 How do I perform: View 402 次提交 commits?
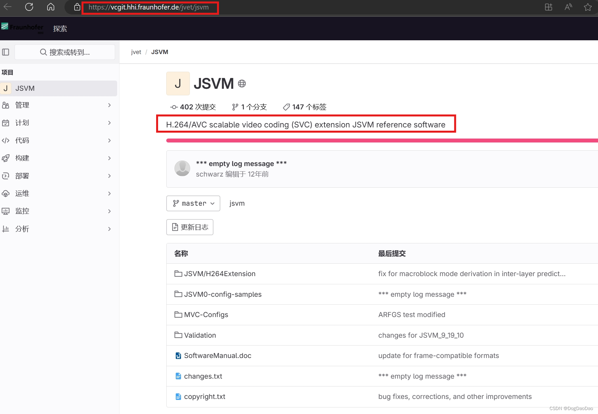193,107
